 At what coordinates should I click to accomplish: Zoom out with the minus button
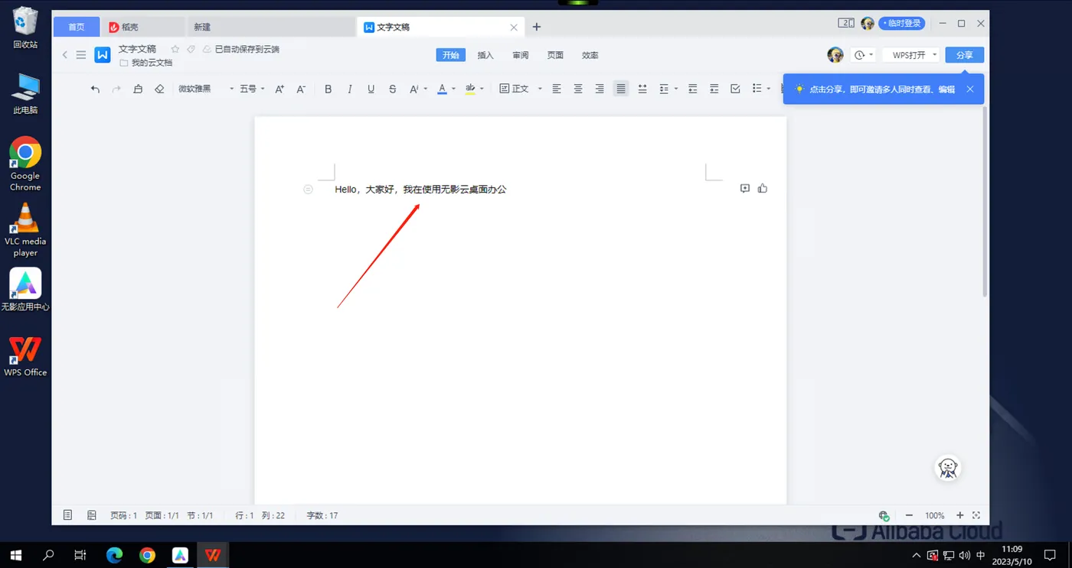click(x=909, y=515)
